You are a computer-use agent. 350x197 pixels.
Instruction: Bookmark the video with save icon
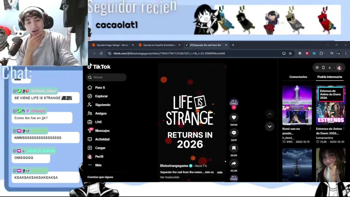pyautogui.click(x=234, y=148)
